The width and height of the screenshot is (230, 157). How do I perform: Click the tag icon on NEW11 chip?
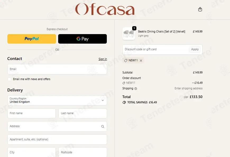[x=126, y=61]
